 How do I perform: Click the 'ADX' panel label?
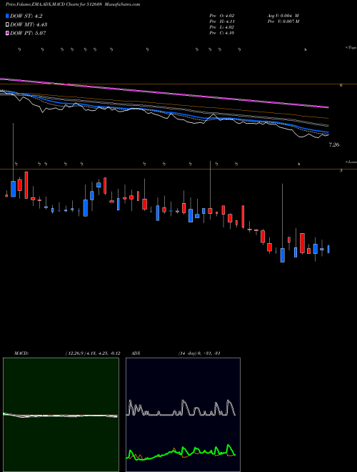[x=136, y=353]
